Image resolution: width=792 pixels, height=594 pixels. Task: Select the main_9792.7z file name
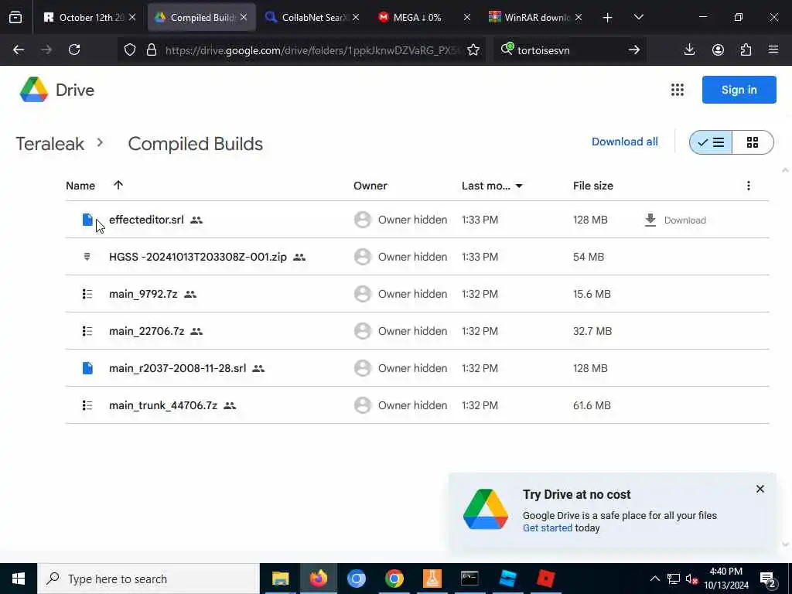pyautogui.click(x=143, y=294)
